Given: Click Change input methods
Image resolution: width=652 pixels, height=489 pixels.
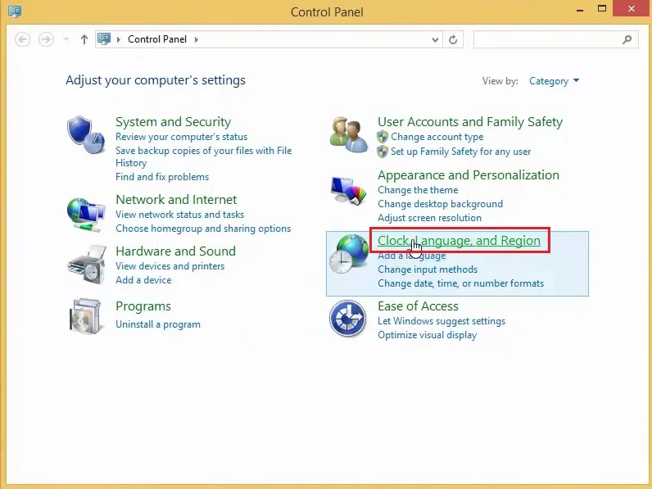Looking at the screenshot, I should coord(428,269).
